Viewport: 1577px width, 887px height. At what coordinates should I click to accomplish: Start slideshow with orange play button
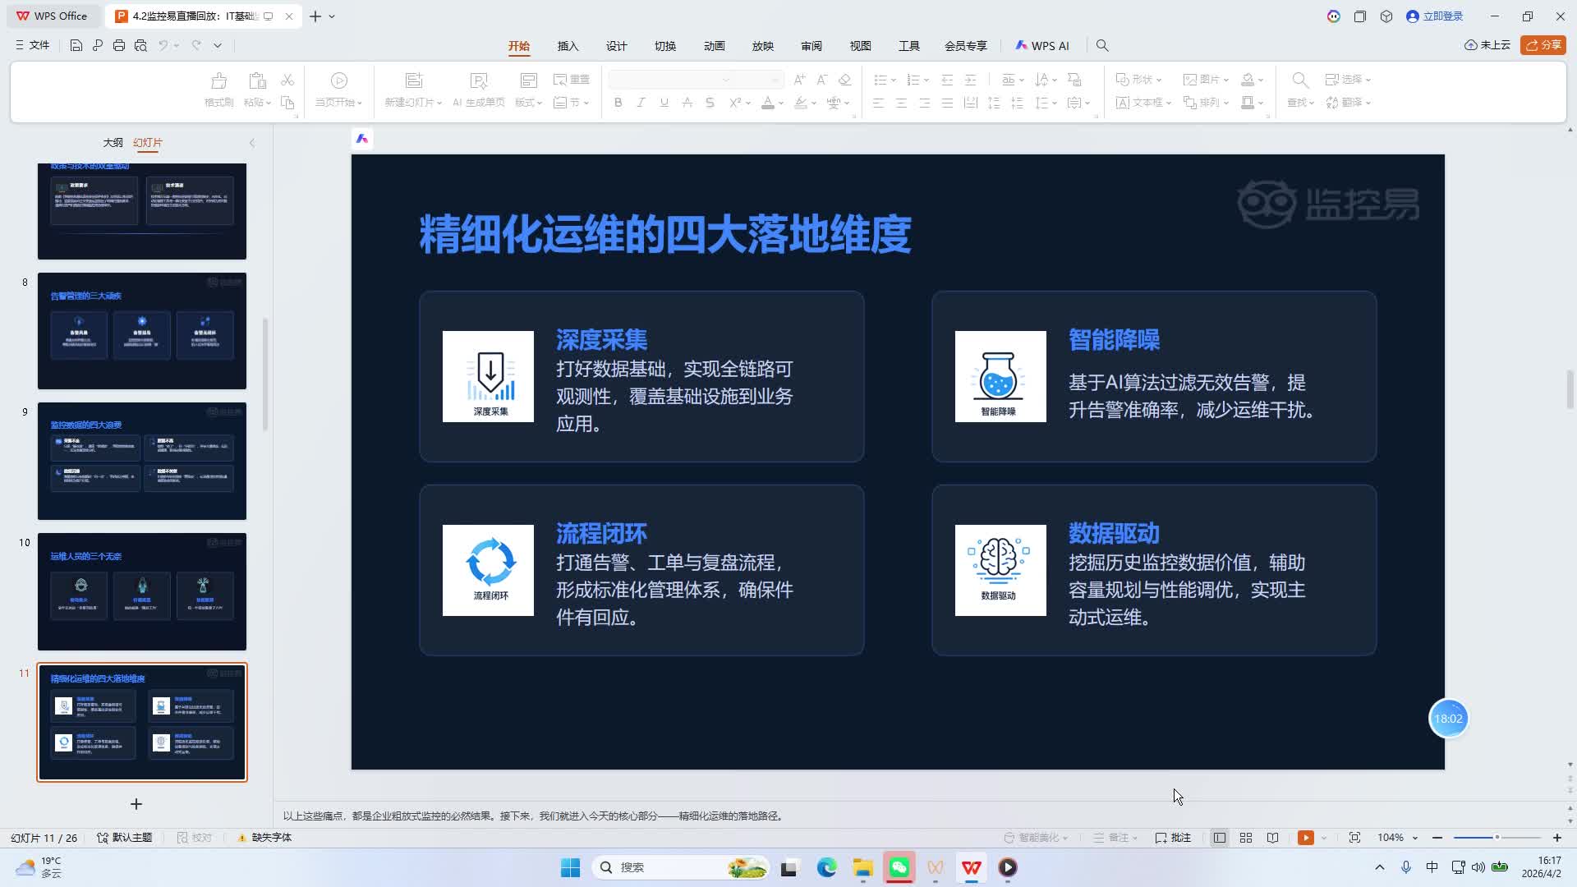(x=1305, y=838)
